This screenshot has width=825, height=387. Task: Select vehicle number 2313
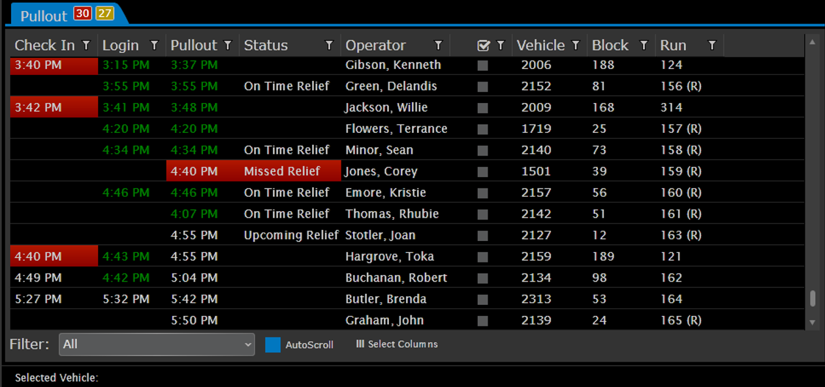(x=536, y=299)
